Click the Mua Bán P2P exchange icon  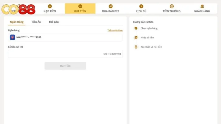coord(111,6)
